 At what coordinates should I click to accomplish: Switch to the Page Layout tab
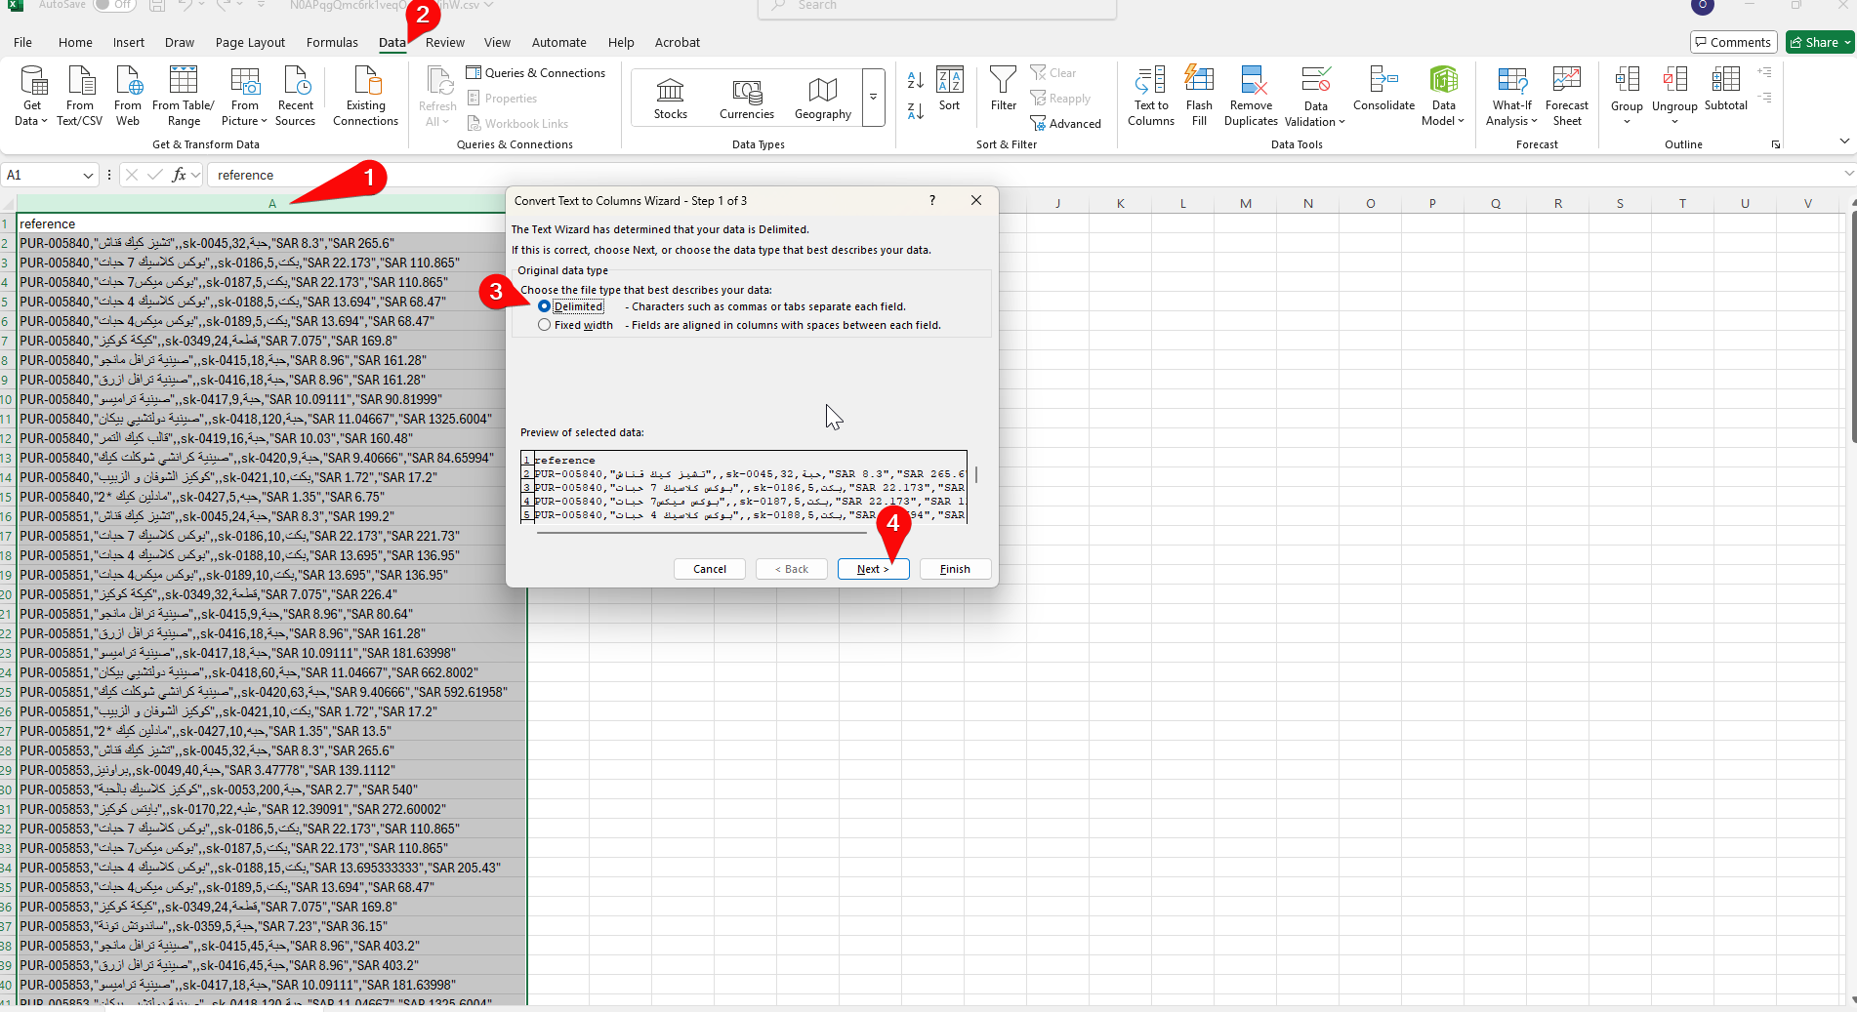pos(250,43)
